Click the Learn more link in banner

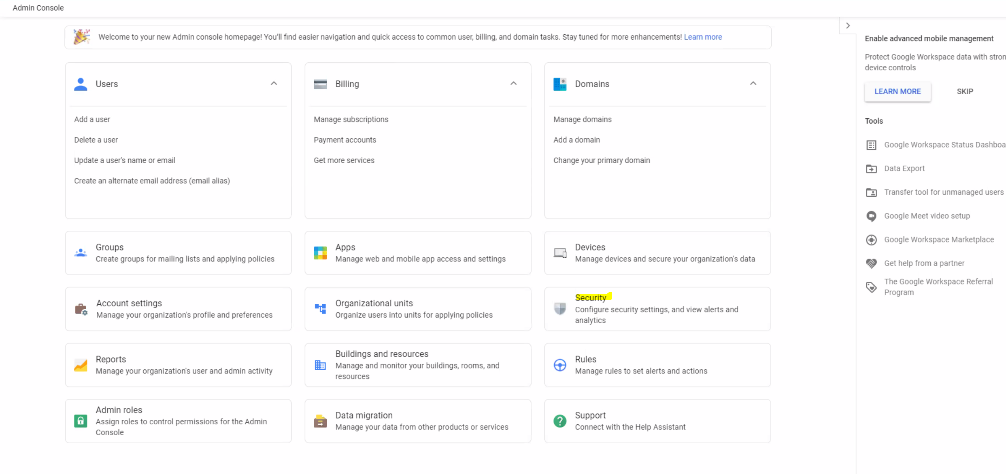point(703,37)
